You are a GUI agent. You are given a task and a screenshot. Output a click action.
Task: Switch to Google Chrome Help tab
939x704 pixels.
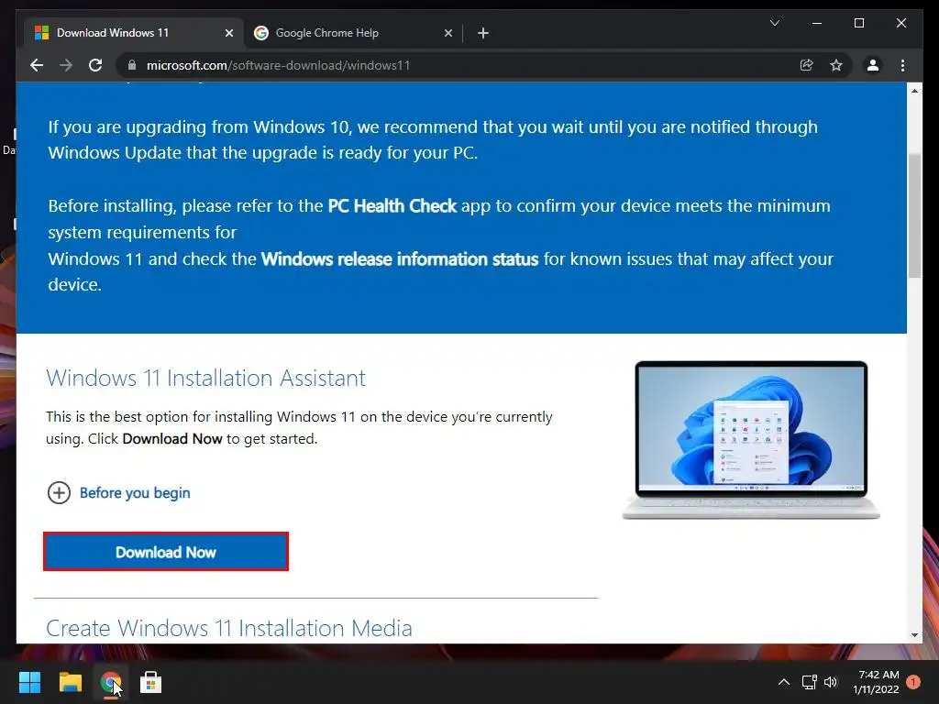[x=353, y=33]
